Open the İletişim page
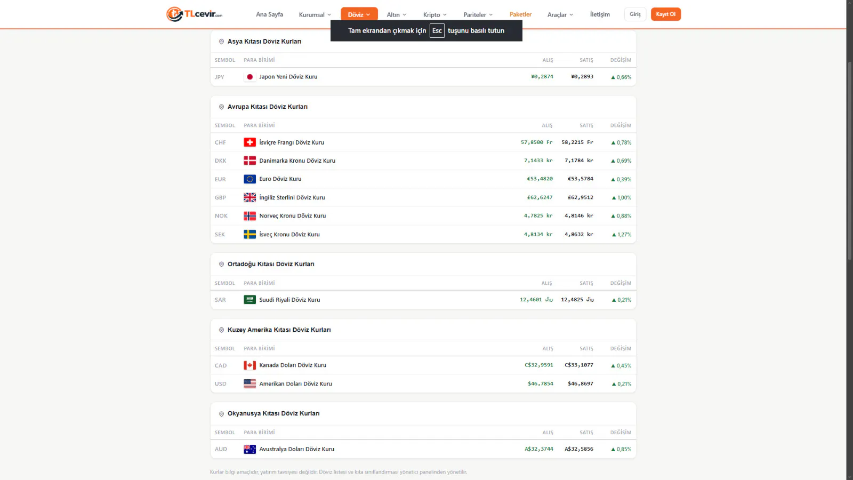The height and width of the screenshot is (480, 853). pyautogui.click(x=600, y=14)
